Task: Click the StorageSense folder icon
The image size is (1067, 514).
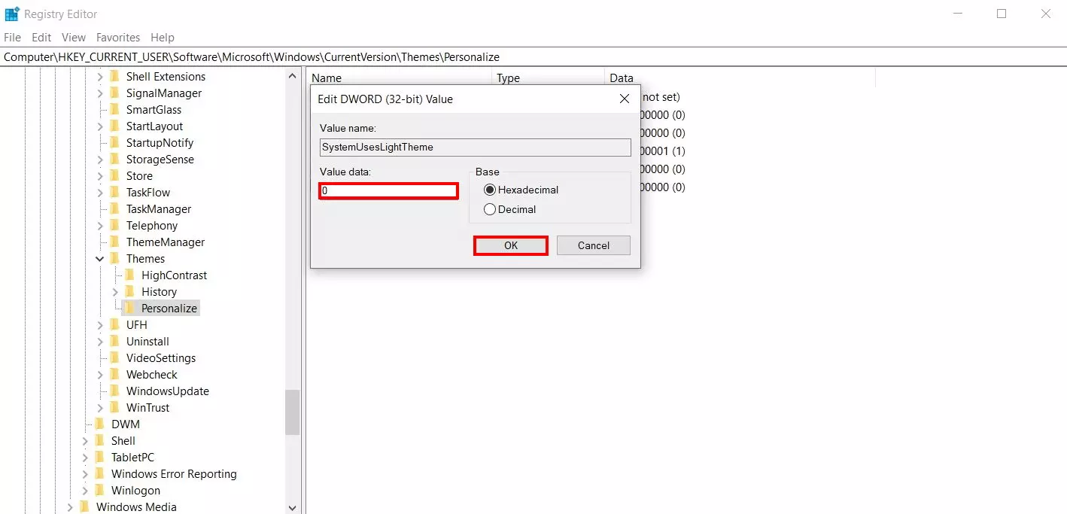Action: 114,159
